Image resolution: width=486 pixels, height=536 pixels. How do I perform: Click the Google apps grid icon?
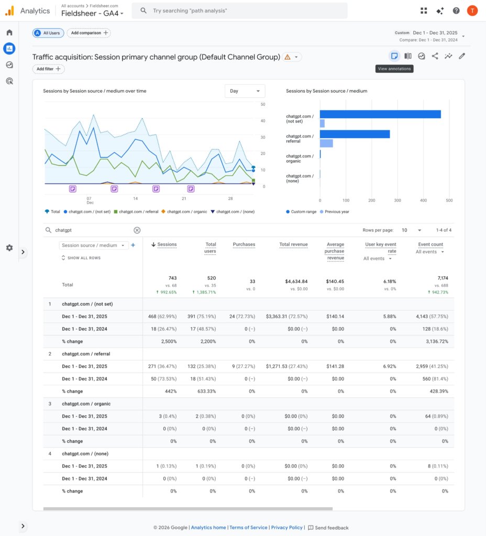424,10
